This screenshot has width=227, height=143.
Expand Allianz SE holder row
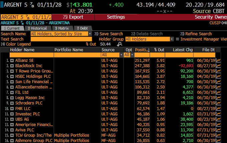point(12,61)
